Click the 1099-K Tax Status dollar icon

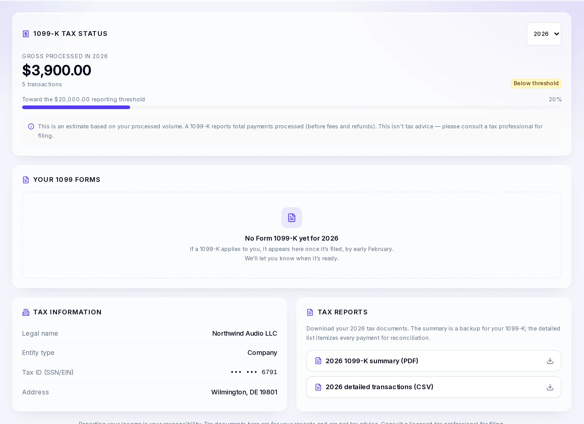click(26, 34)
